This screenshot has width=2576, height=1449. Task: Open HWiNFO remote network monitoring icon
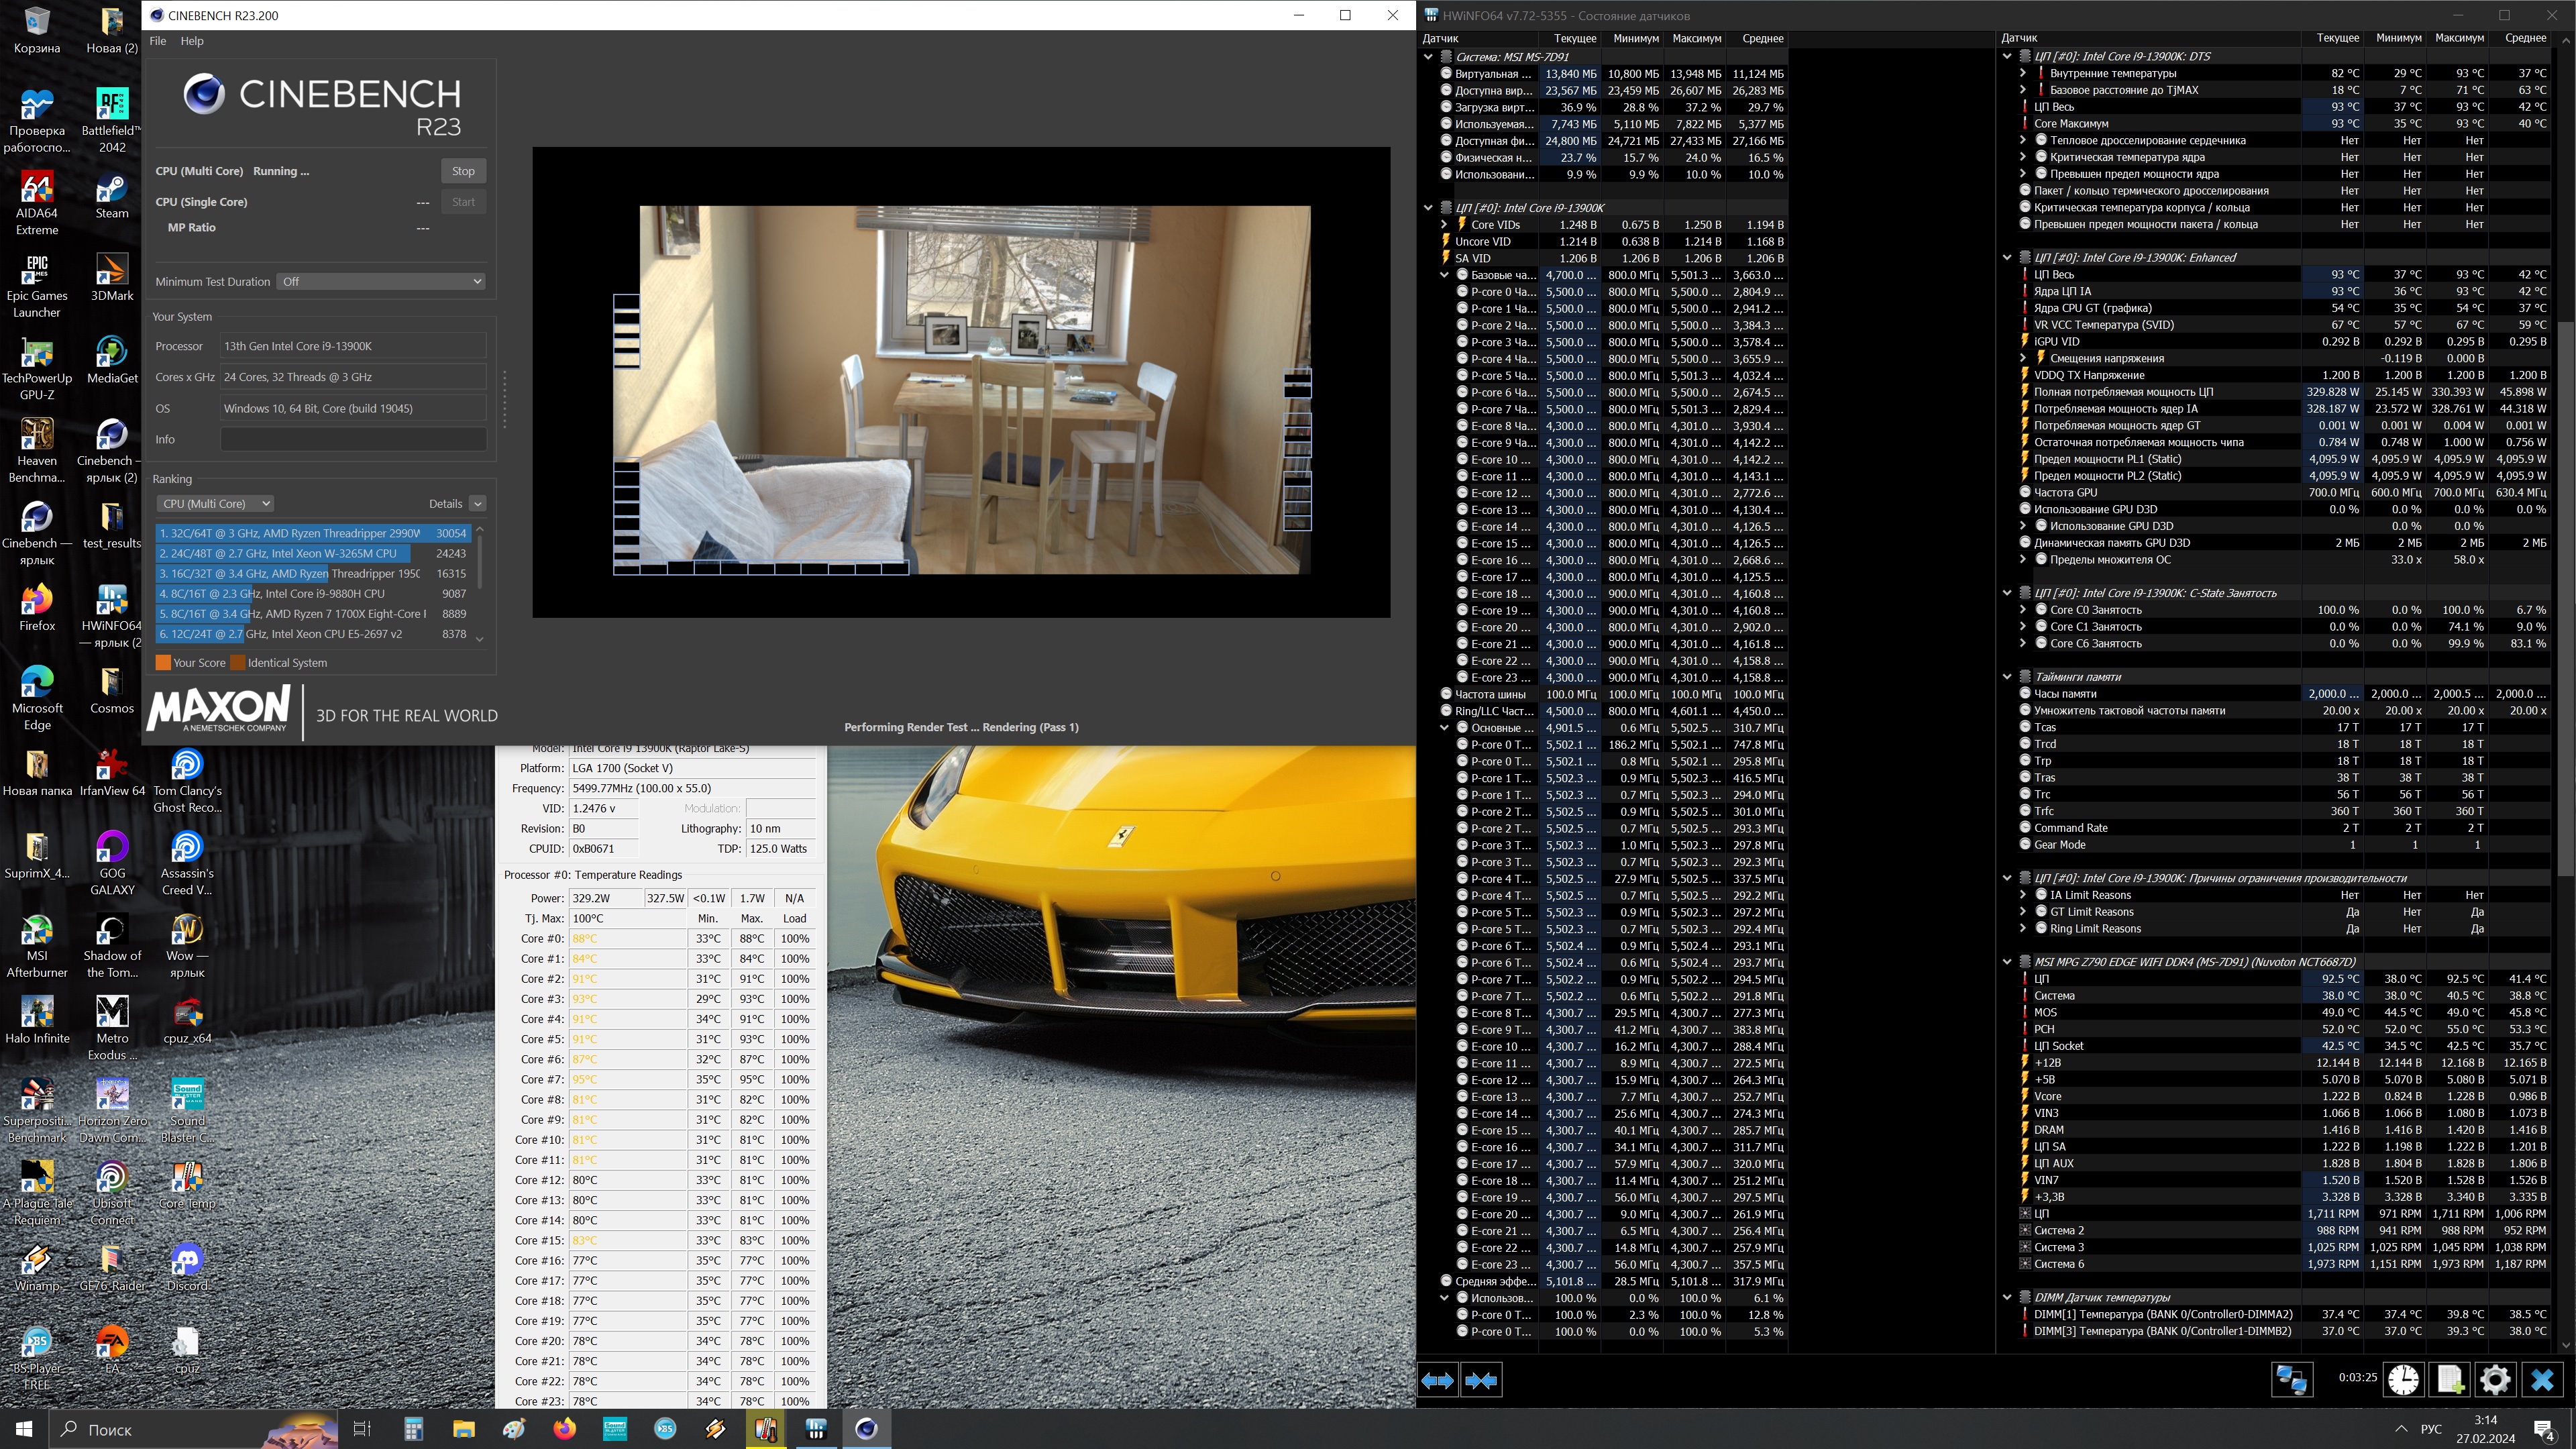[x=2291, y=1380]
